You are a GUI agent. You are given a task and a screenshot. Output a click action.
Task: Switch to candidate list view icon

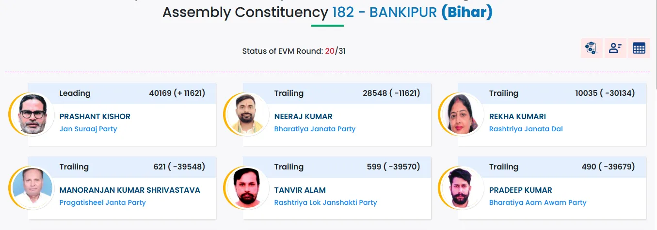[x=615, y=48]
